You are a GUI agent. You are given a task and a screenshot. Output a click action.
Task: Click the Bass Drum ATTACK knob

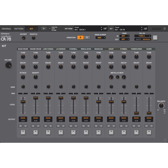(23, 77)
